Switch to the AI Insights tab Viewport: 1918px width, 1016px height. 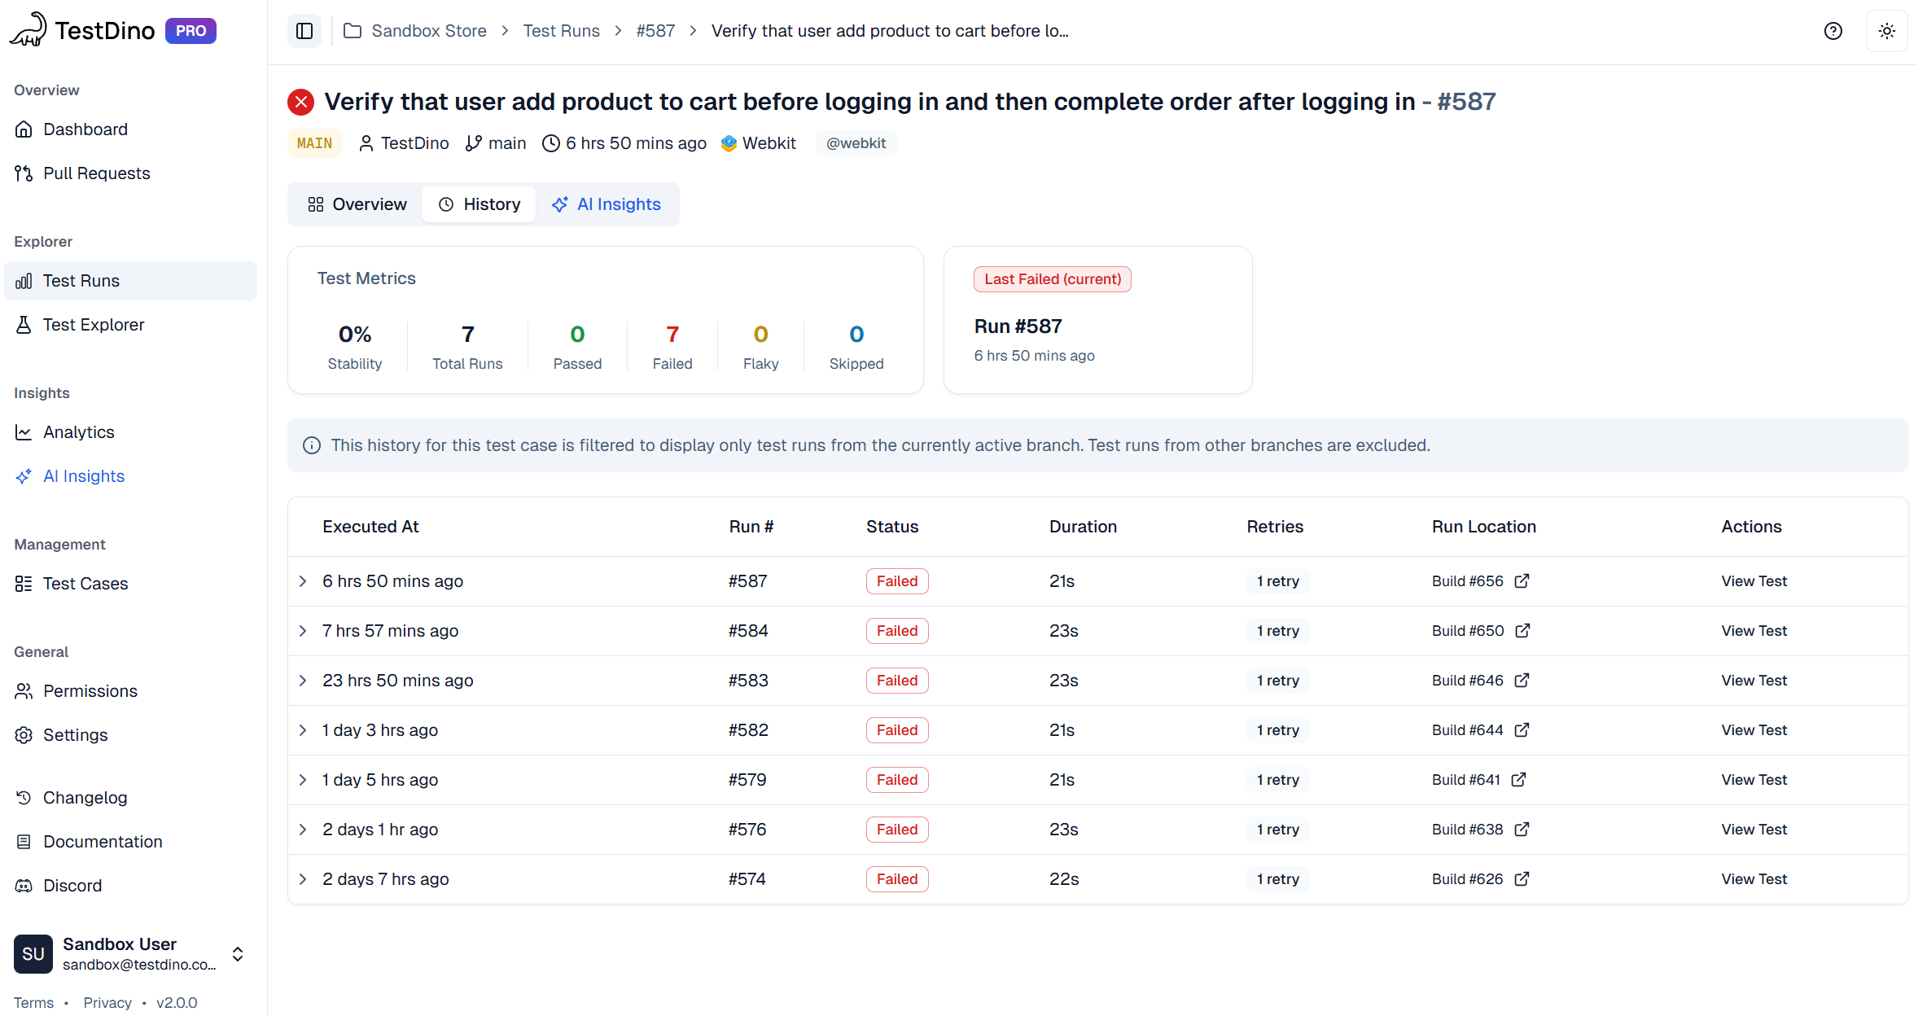pyautogui.click(x=606, y=204)
